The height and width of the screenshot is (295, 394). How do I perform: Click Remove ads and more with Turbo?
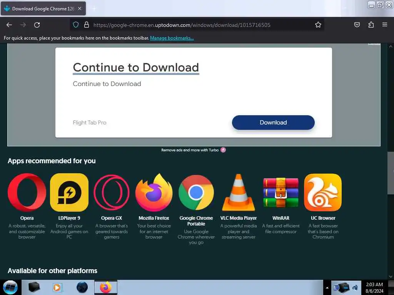[x=190, y=150]
